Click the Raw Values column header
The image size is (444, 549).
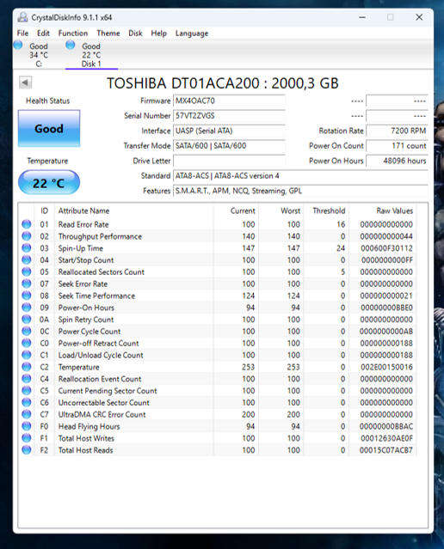pos(395,210)
